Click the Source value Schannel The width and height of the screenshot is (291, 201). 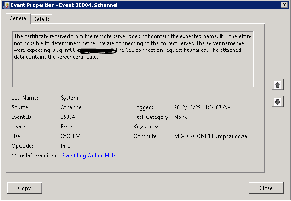[72, 107]
